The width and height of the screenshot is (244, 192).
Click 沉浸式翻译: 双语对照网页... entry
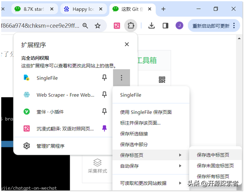pyautogui.click(x=65, y=129)
